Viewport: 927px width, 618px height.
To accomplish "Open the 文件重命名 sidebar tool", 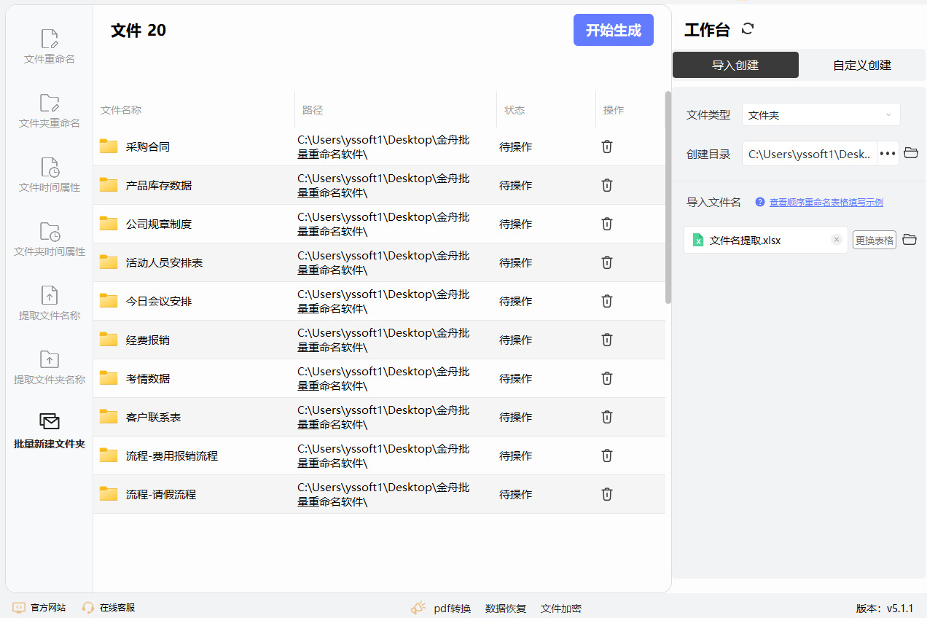I will [x=50, y=47].
